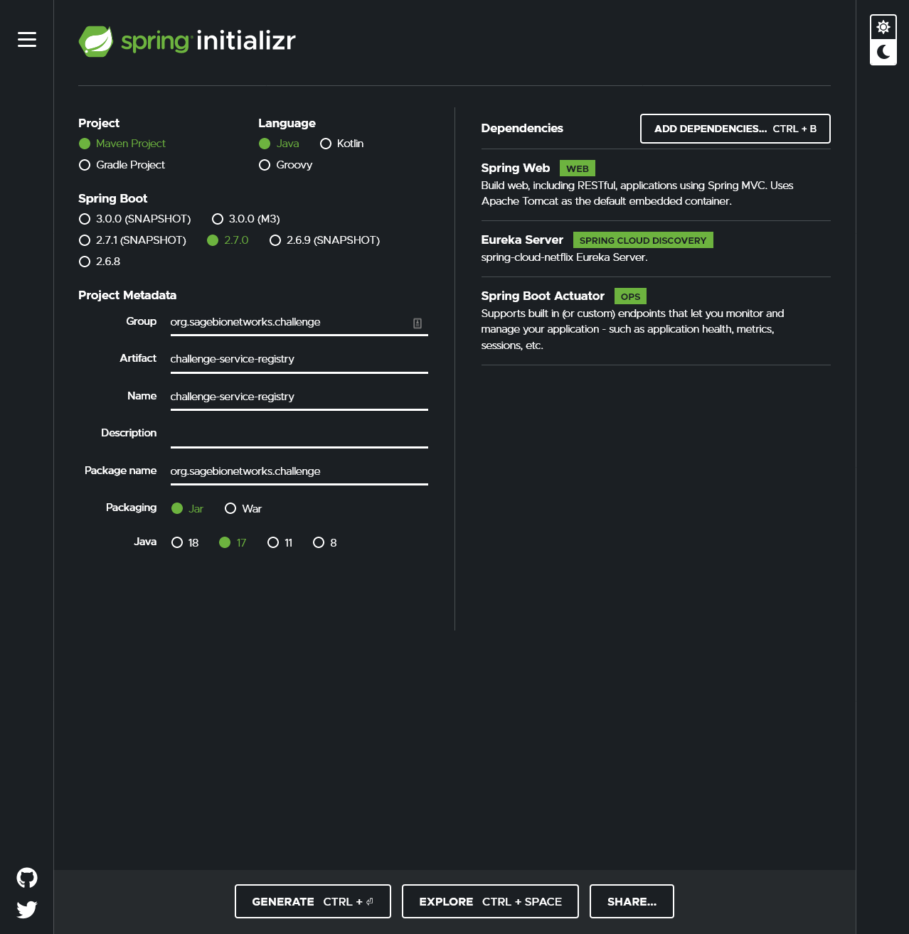The image size is (909, 934).
Task: Click the Description input field
Action: coord(299,437)
